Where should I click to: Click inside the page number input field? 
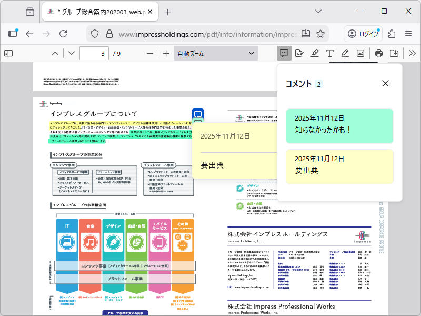(94, 53)
